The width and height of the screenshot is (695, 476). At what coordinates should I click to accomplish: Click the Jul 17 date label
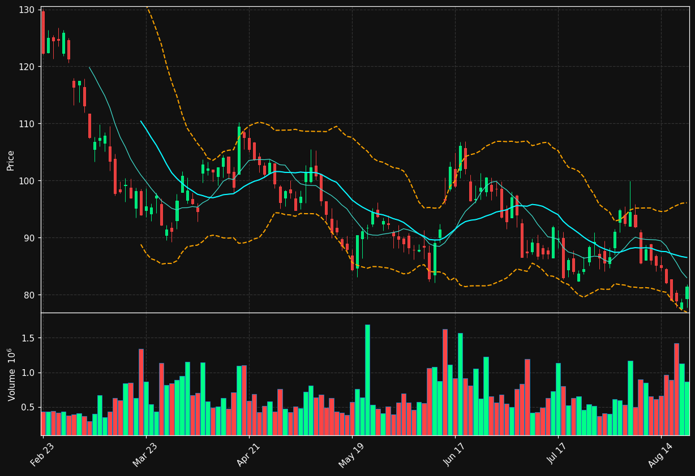click(558, 454)
